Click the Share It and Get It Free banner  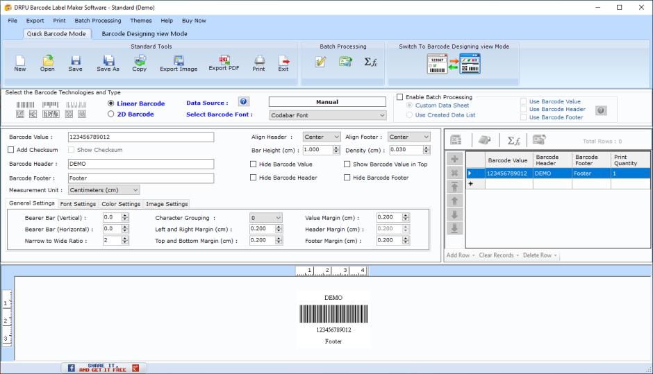click(104, 368)
